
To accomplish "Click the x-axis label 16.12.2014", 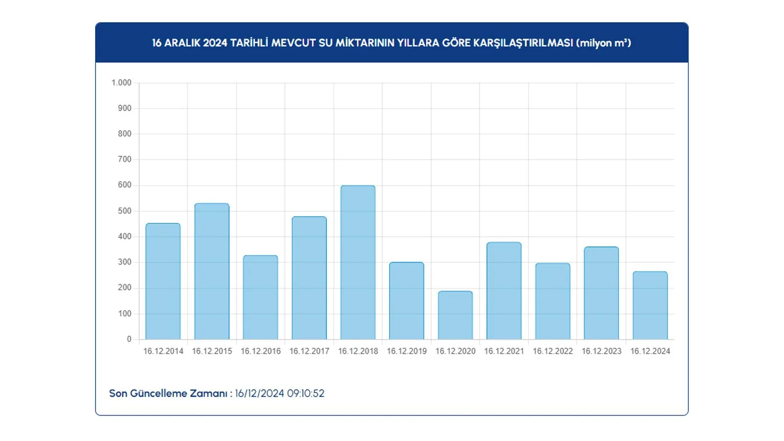I will (x=163, y=351).
